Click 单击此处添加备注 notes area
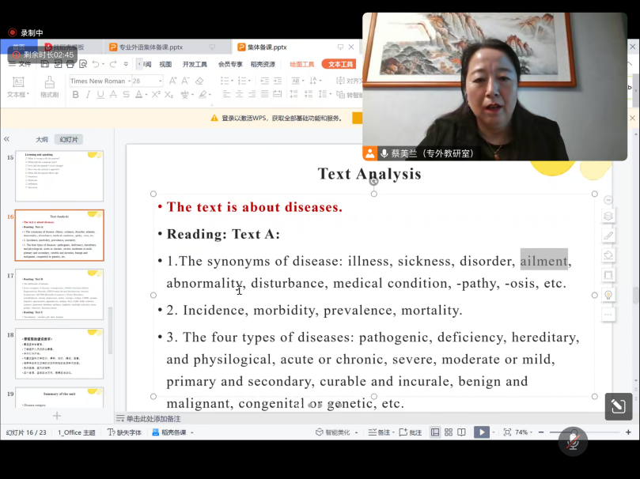640x479 pixels. coord(153,418)
